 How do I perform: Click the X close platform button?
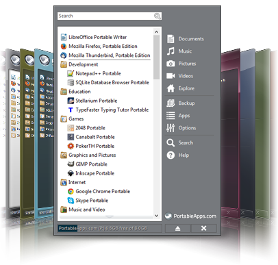[204, 228]
